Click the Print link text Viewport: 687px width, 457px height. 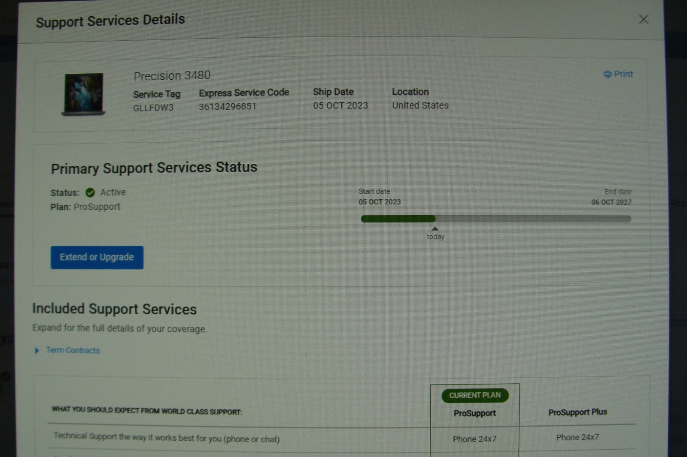623,74
